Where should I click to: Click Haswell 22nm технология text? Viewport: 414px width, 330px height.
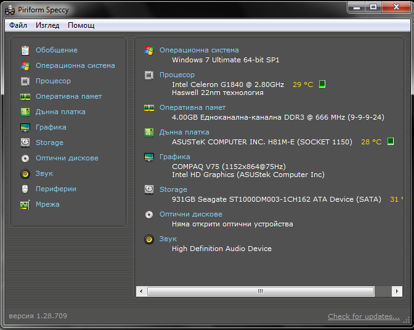click(x=217, y=93)
